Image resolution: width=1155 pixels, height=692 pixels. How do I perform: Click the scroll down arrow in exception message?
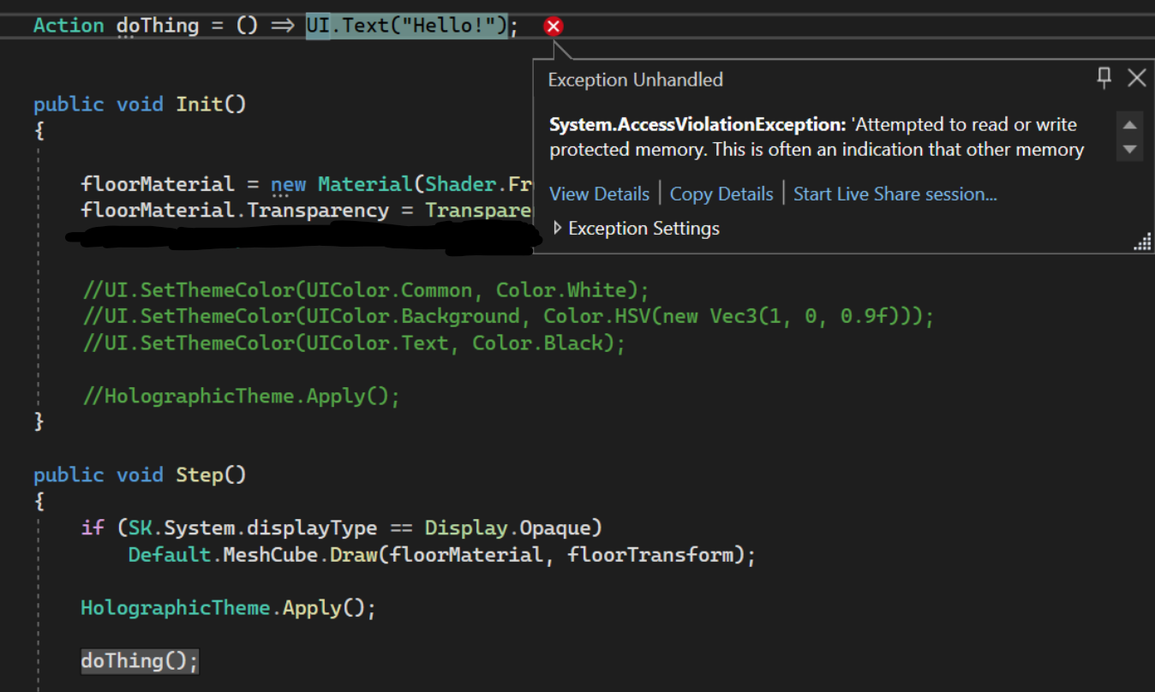click(x=1129, y=146)
